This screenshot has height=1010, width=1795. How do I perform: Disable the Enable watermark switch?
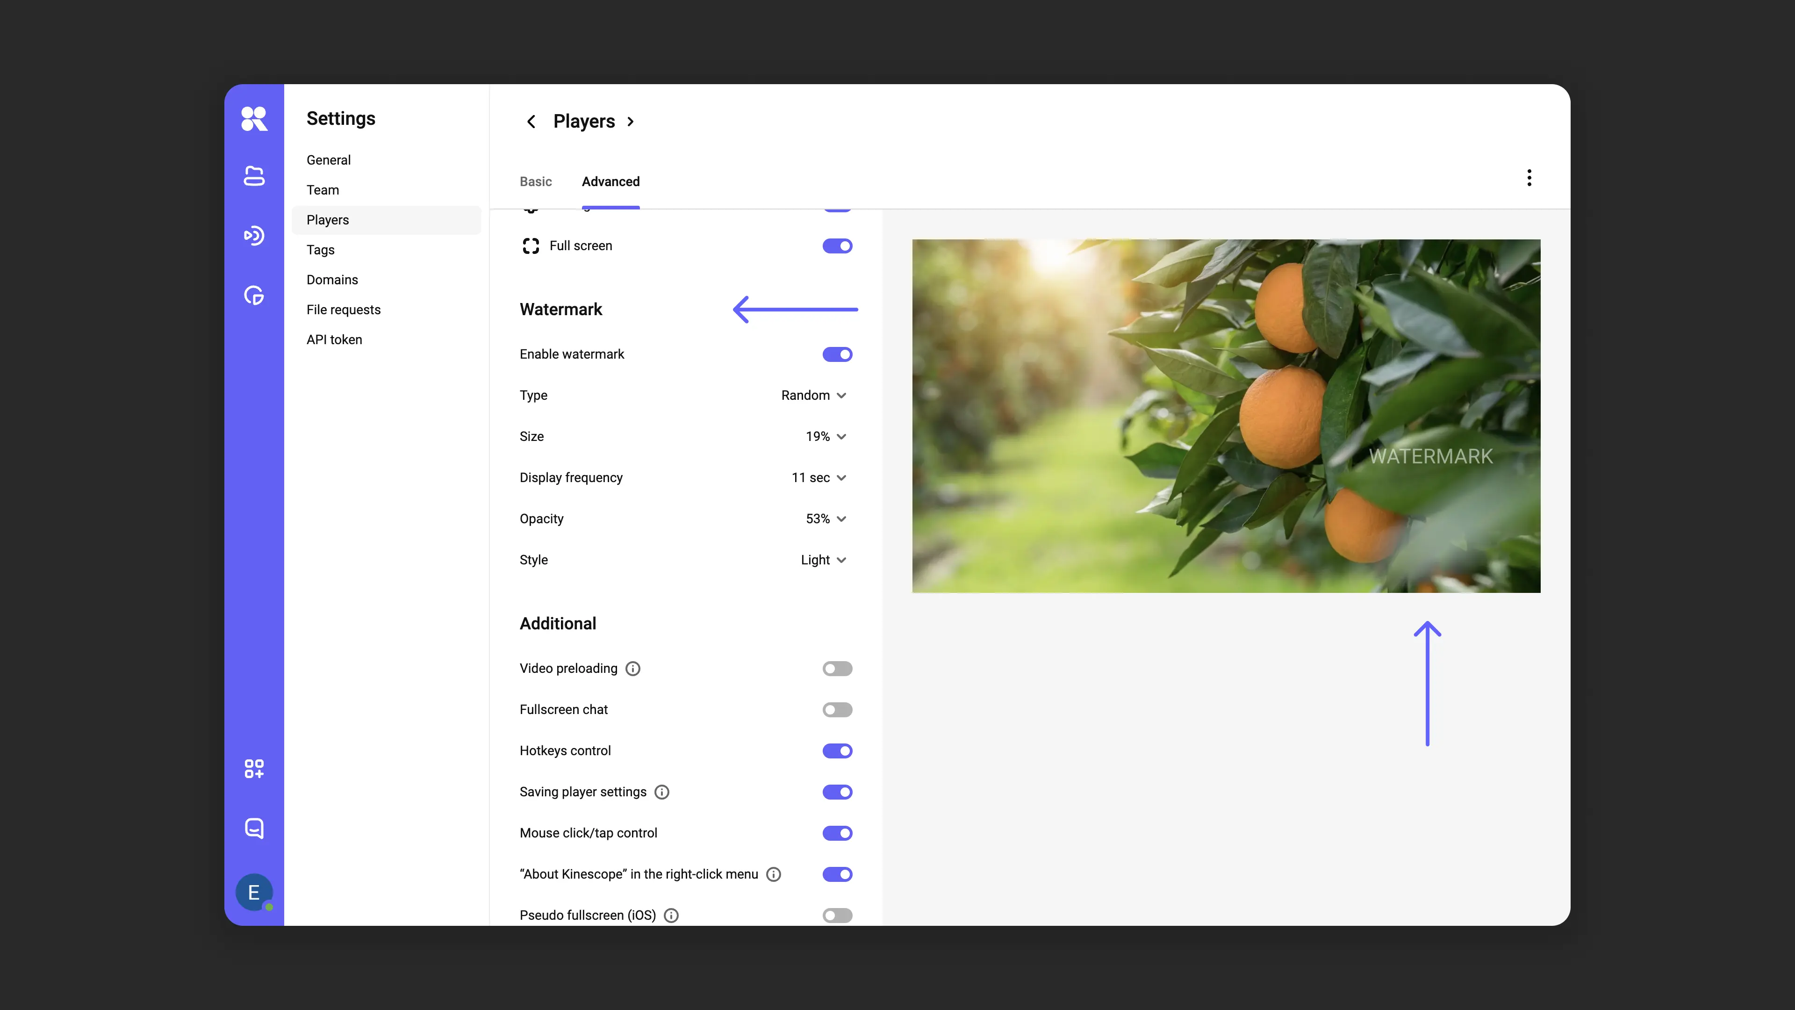point(837,354)
